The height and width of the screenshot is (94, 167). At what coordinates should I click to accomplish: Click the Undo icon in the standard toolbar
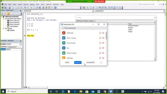point(25,8)
